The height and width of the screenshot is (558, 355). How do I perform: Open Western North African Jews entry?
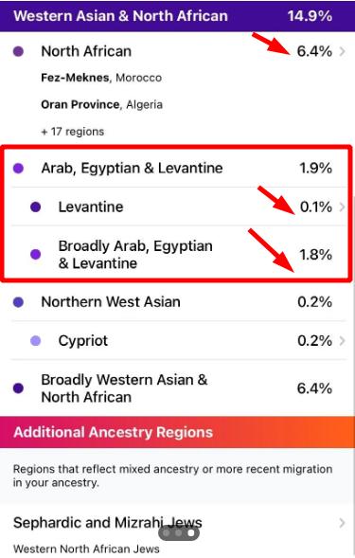86,549
